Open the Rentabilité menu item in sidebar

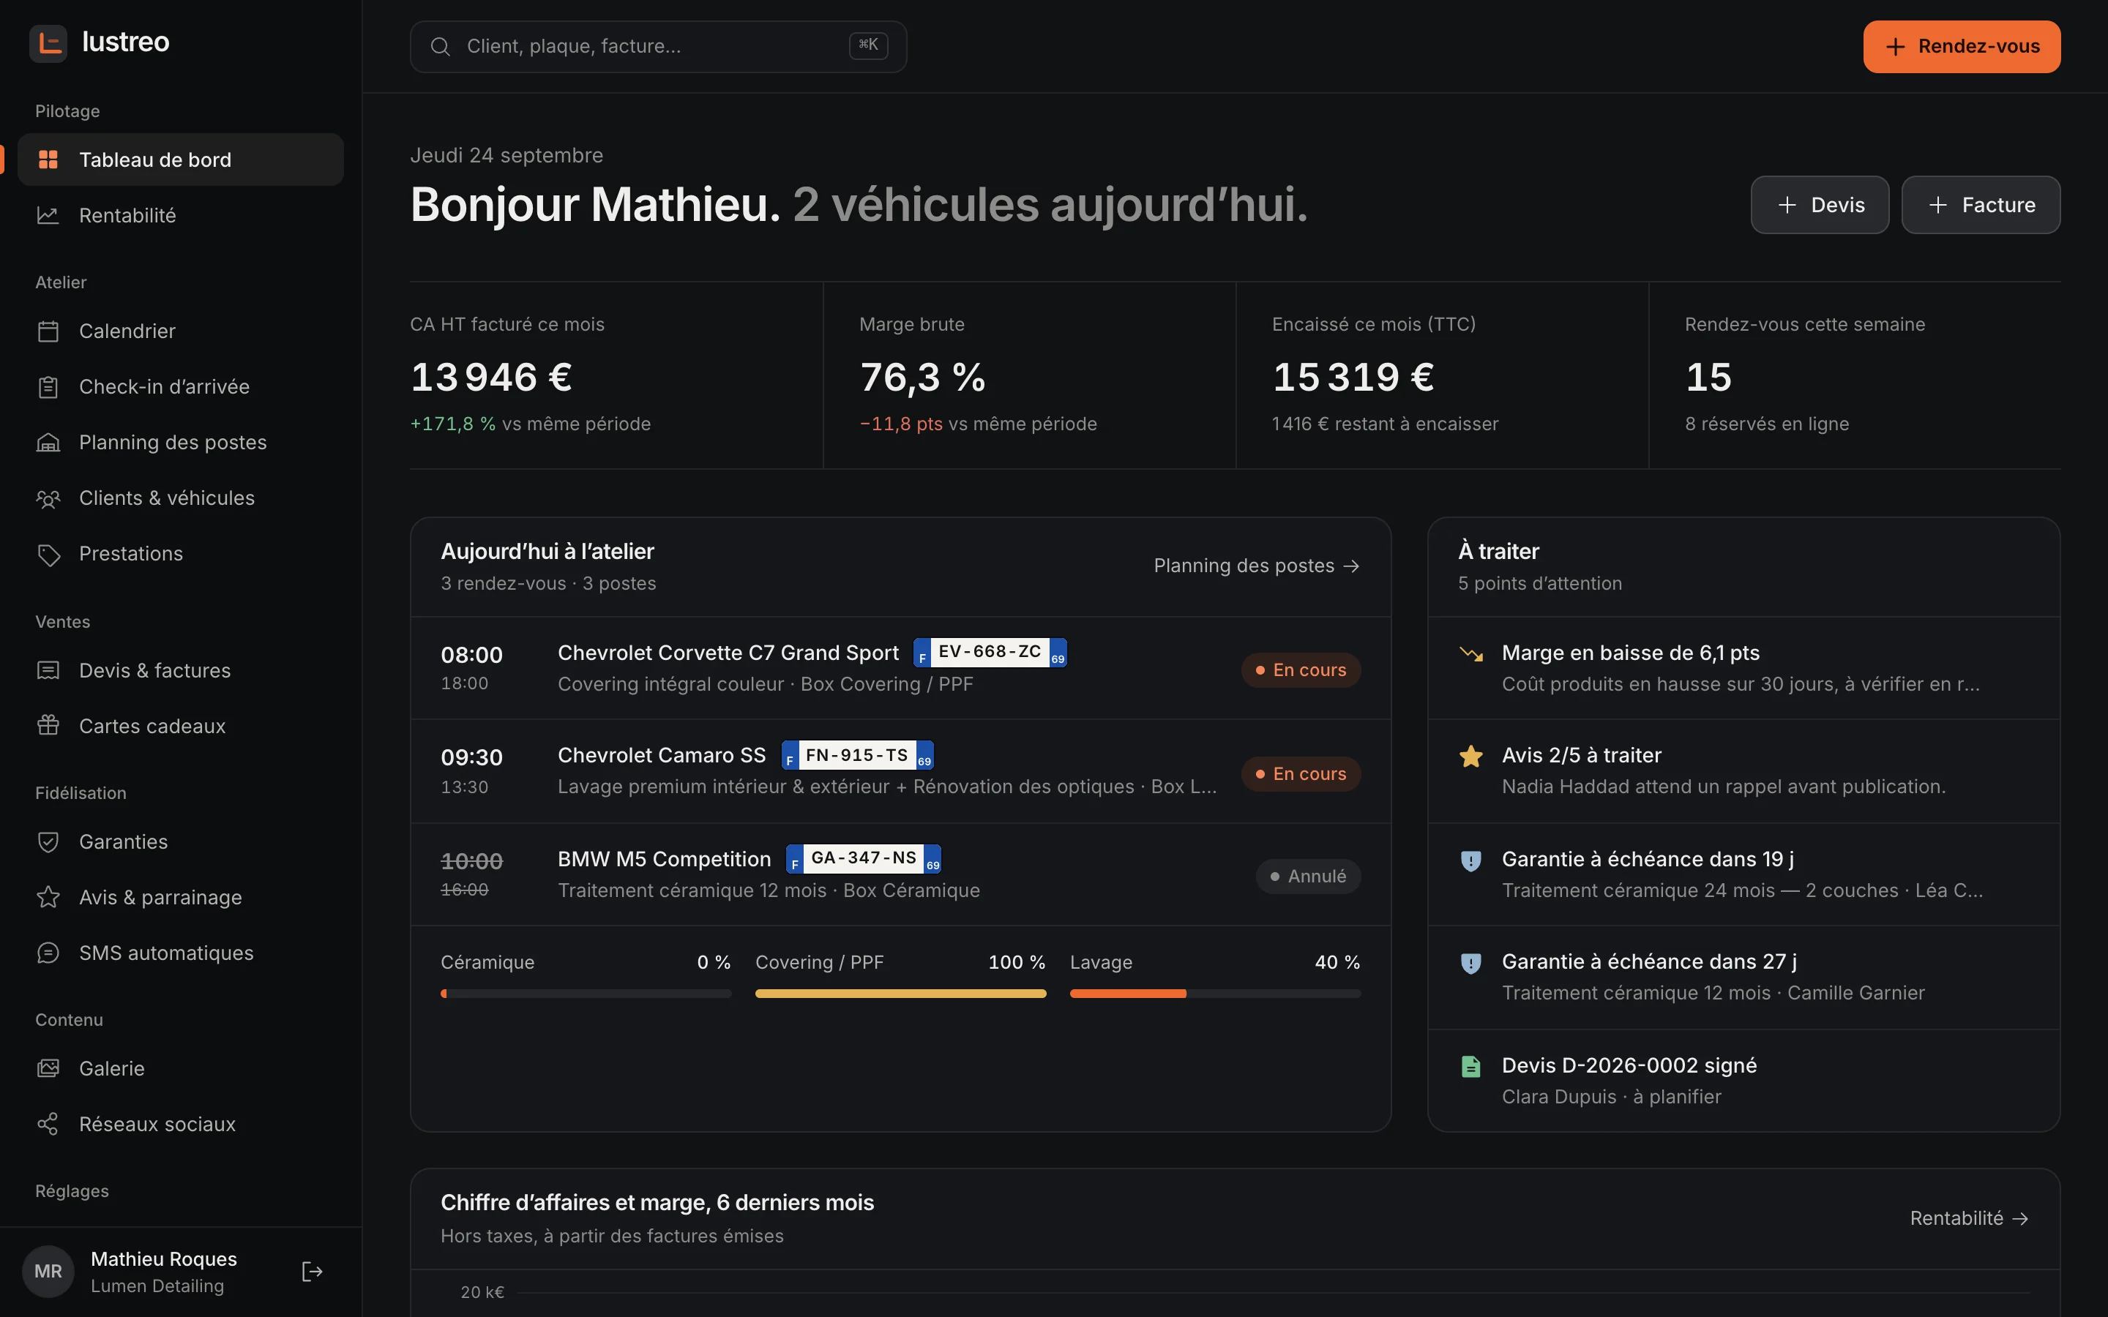(180, 215)
